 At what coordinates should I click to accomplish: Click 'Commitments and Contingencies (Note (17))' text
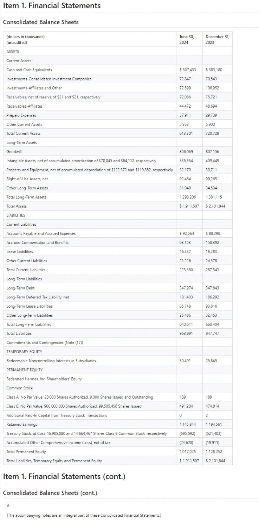click(x=45, y=342)
